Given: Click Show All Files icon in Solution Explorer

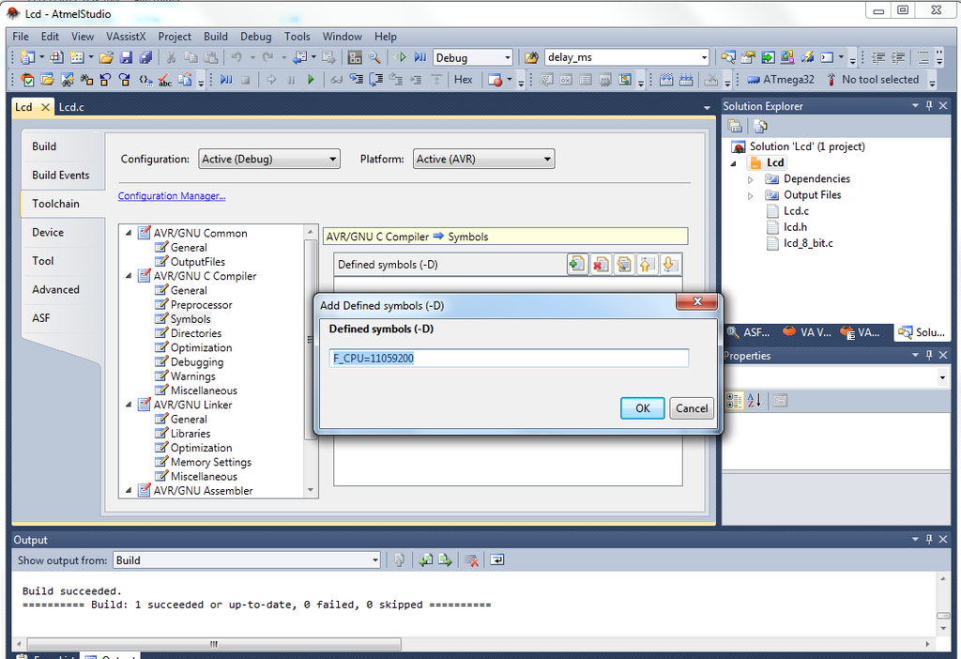Looking at the screenshot, I should pyautogui.click(x=760, y=127).
